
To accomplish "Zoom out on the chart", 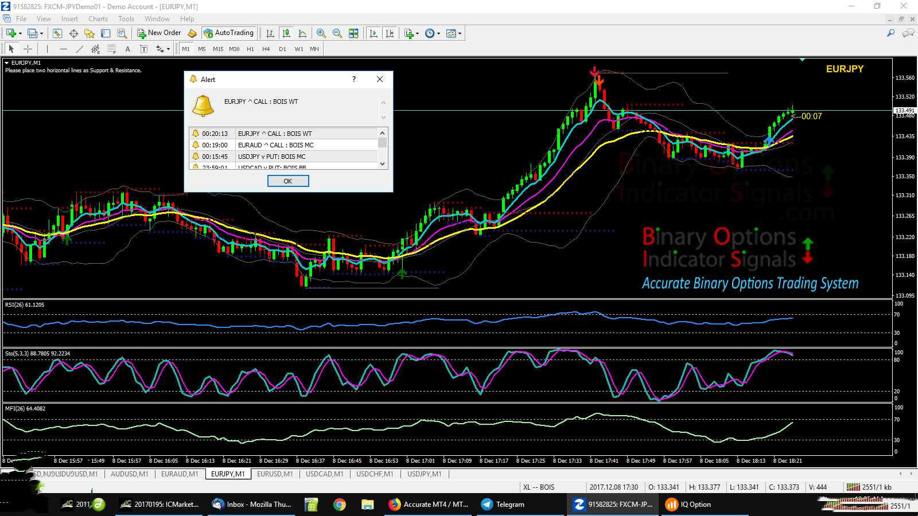I will [x=337, y=33].
